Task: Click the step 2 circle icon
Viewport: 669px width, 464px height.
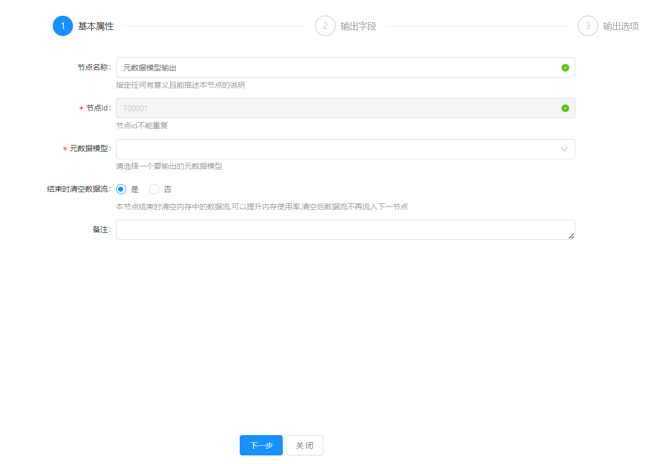Action: tap(325, 26)
